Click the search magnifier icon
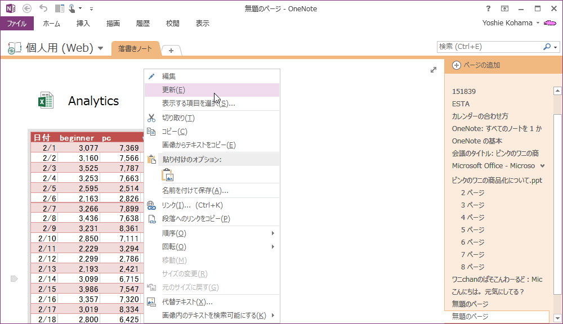 click(547, 47)
